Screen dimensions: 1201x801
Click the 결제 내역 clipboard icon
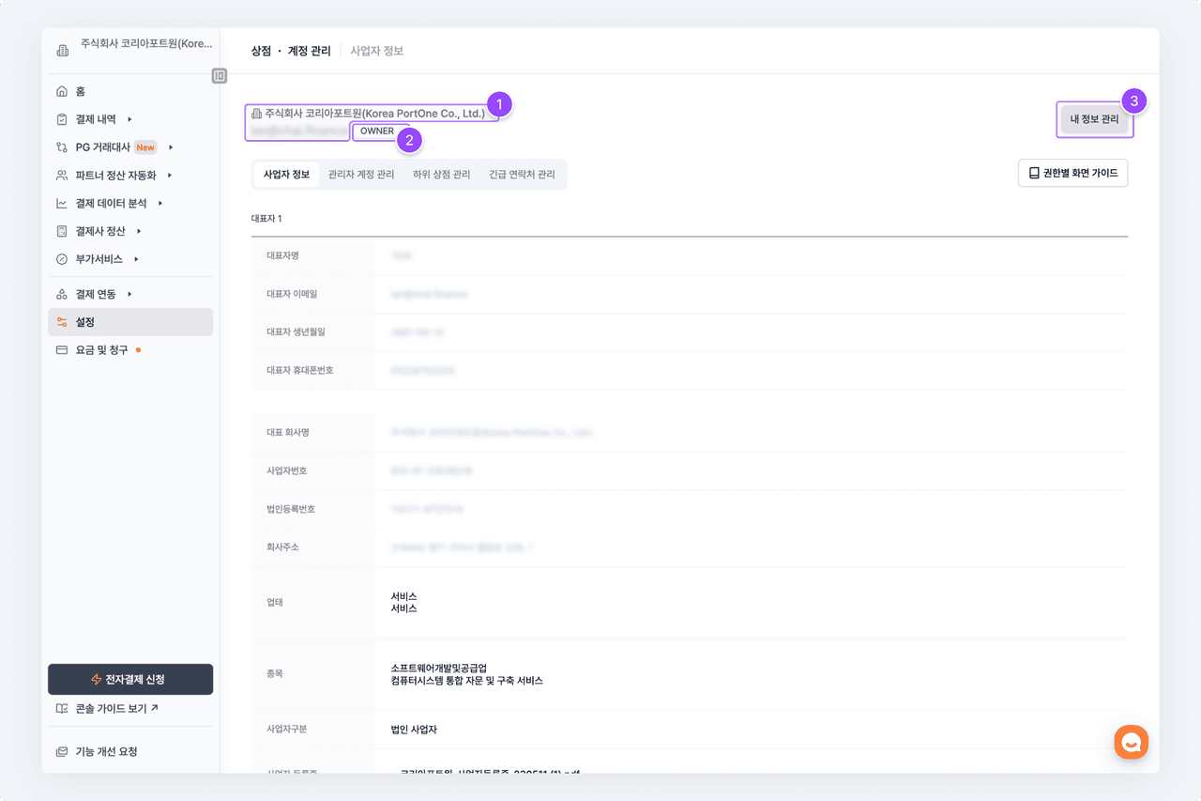(x=62, y=119)
